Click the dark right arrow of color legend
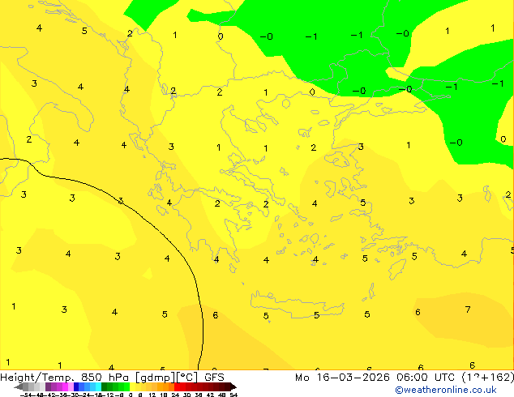 click(233, 386)
